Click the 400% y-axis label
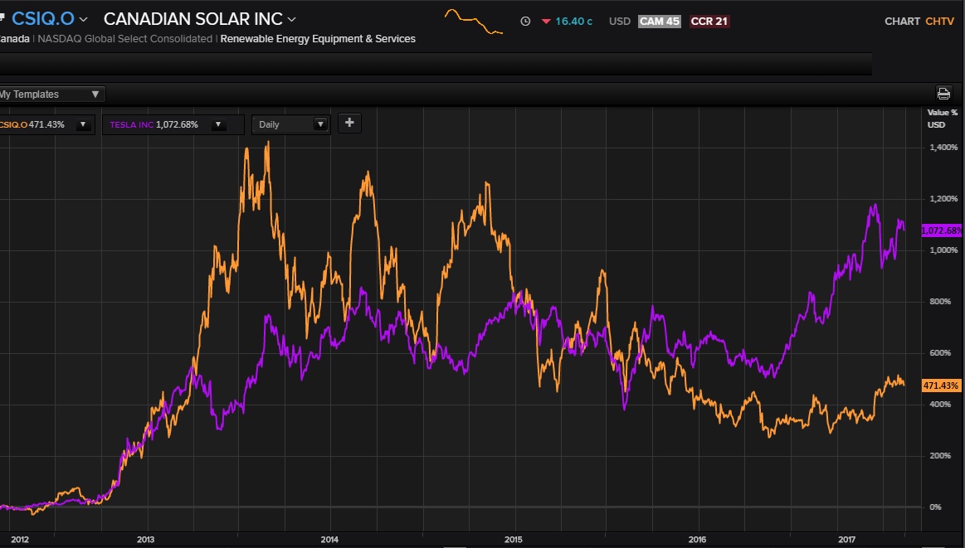Viewport: 965px width, 548px height. [x=940, y=404]
